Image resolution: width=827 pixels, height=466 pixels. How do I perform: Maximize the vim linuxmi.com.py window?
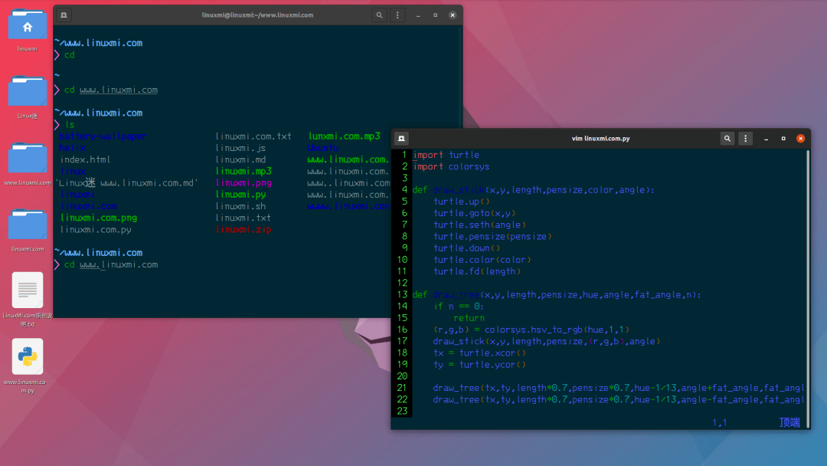(x=783, y=138)
